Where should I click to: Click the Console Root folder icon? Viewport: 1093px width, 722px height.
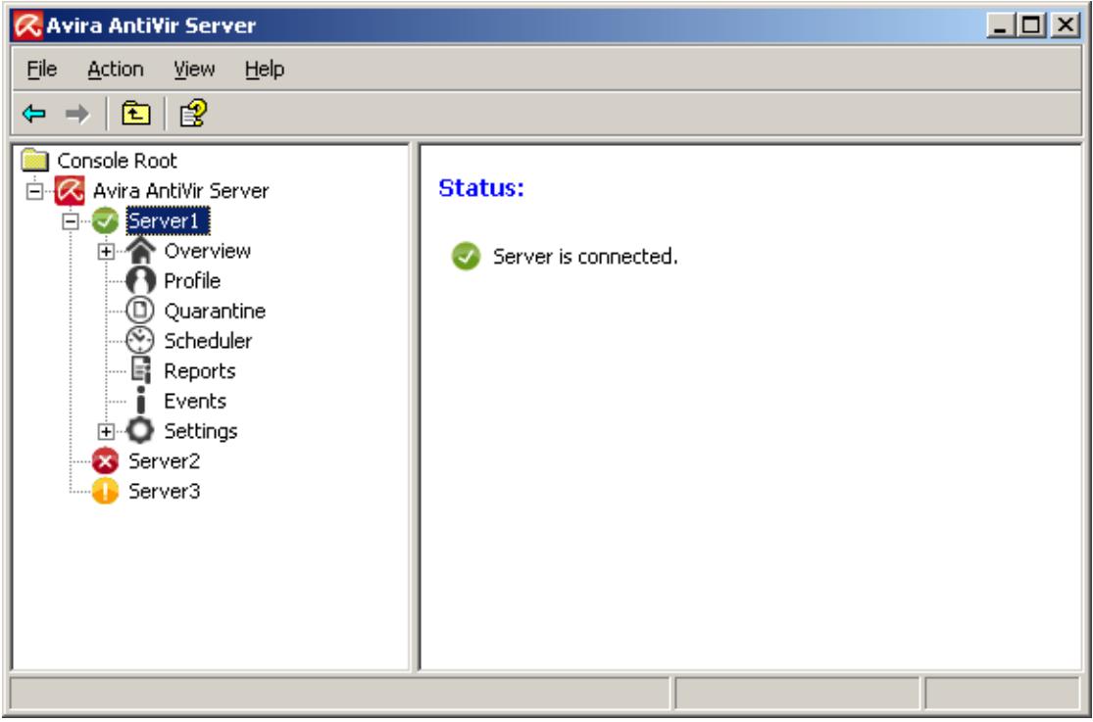(35, 161)
